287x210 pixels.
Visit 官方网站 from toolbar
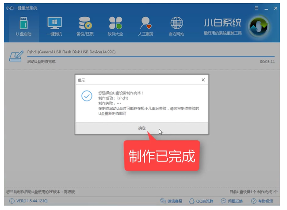point(176,26)
